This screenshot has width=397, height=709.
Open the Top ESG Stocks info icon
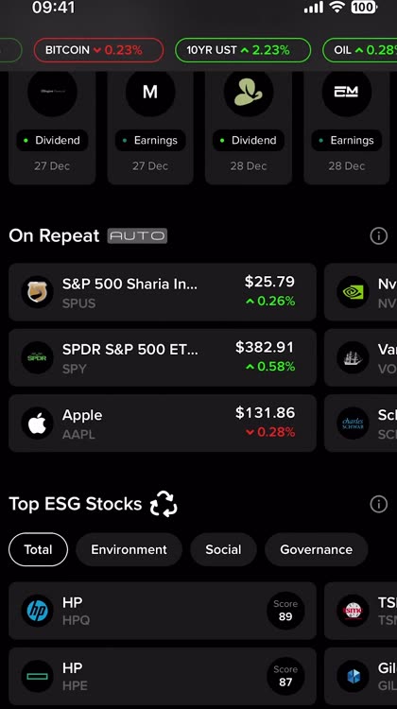click(x=378, y=504)
